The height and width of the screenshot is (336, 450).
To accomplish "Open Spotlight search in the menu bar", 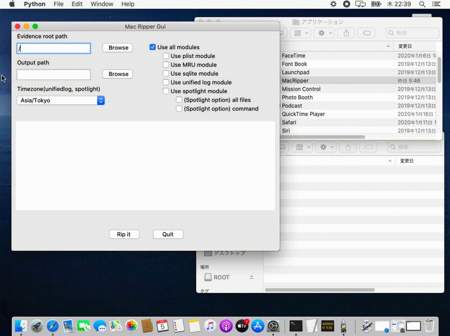I will [x=422, y=4].
